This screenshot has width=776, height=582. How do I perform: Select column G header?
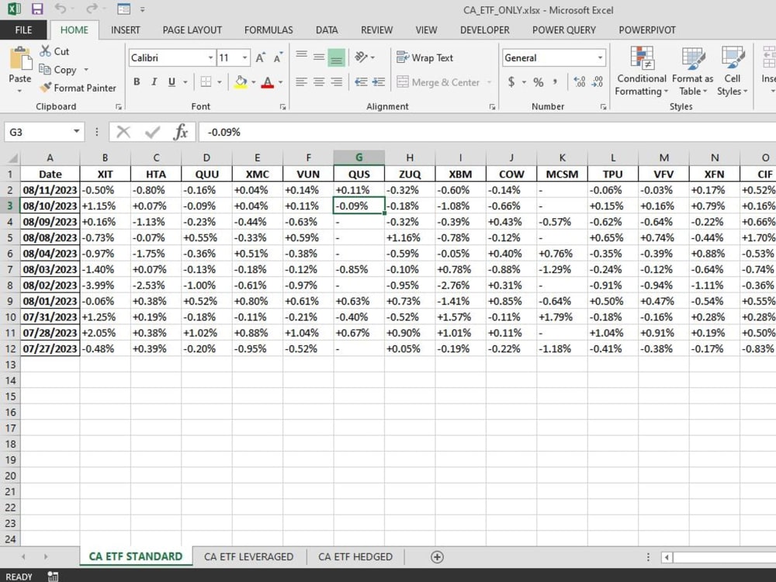[x=359, y=158]
